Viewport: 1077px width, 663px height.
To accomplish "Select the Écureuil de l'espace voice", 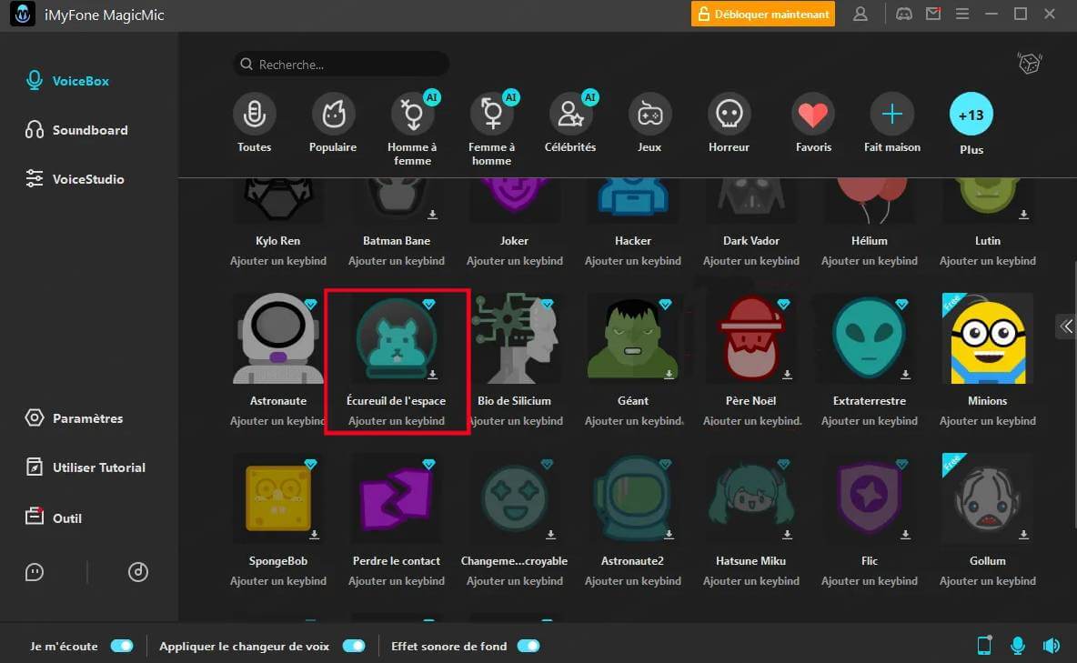I will (397, 338).
